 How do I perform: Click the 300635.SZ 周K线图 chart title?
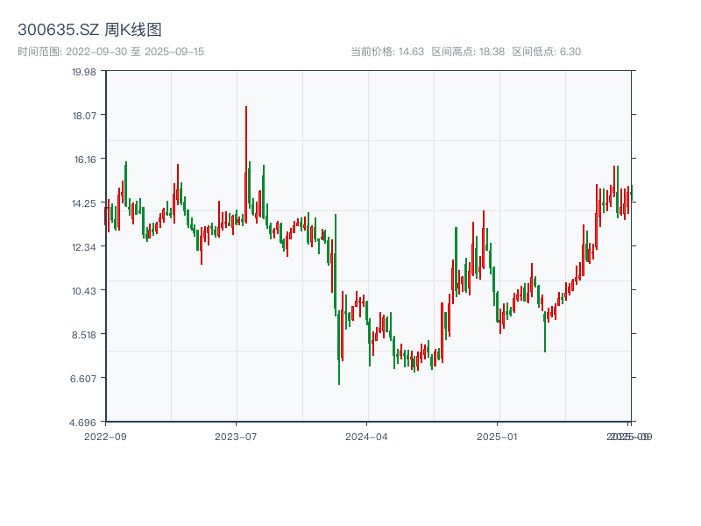pos(89,30)
